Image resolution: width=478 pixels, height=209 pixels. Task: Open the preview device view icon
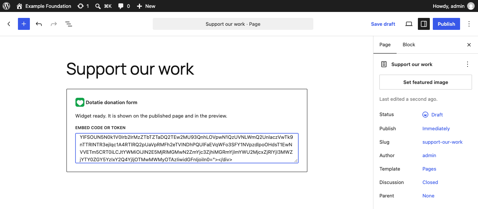409,24
